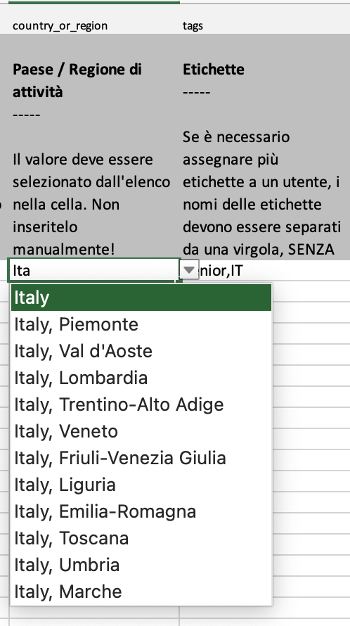
Task: Select Italy, Emilia-Romagna entry
Action: [x=141, y=511]
